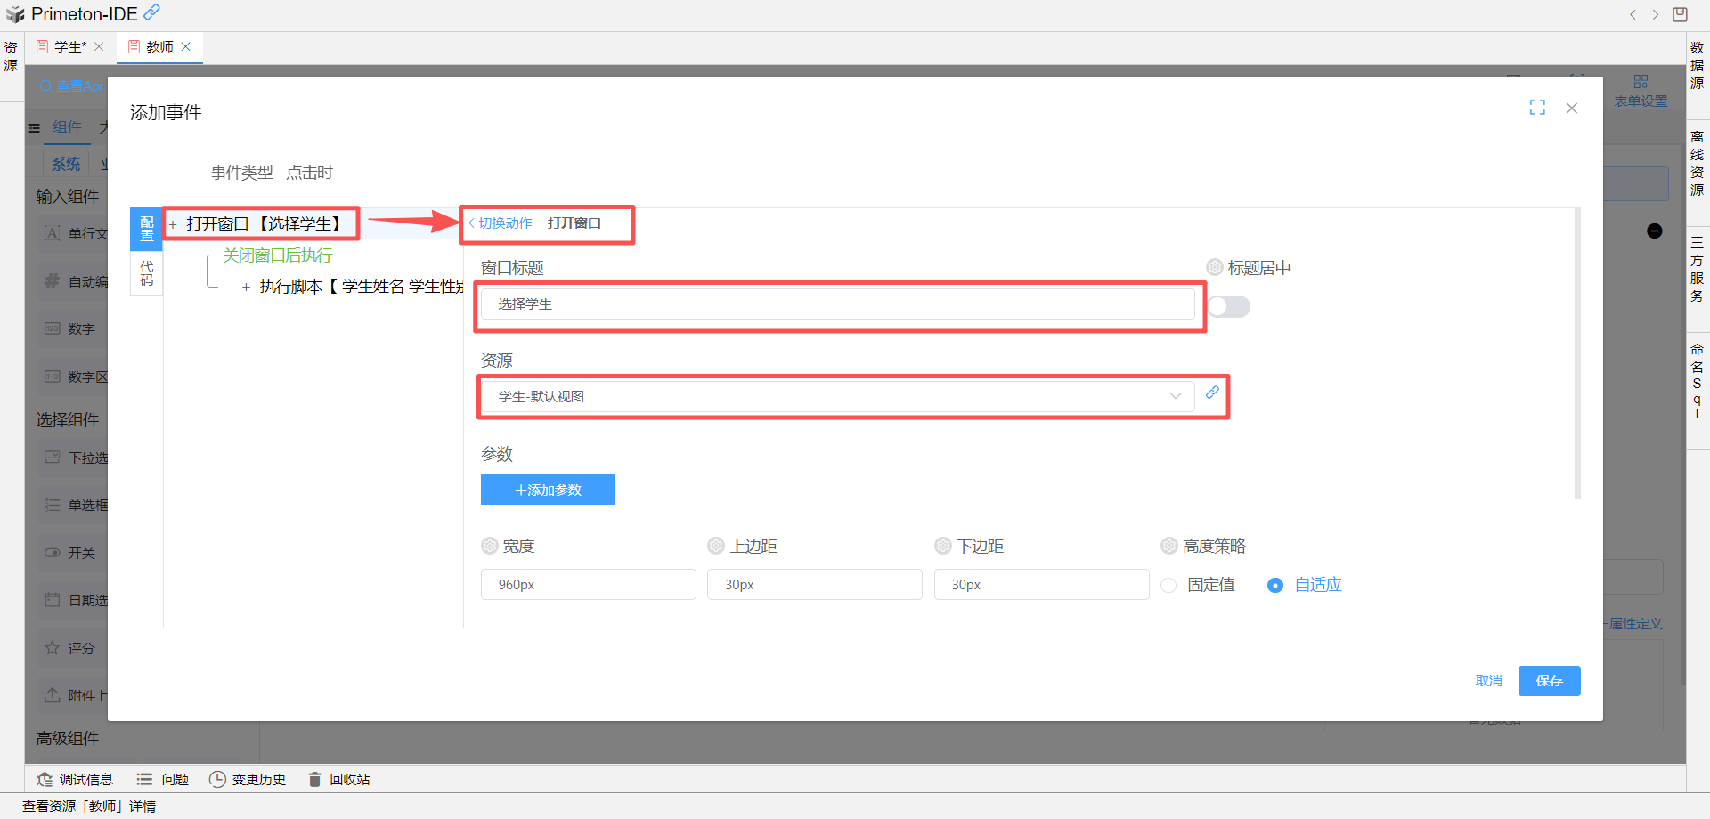Screen dimensions: 1710x819
Task: Open the debug info panel icon
Action: click(45, 779)
